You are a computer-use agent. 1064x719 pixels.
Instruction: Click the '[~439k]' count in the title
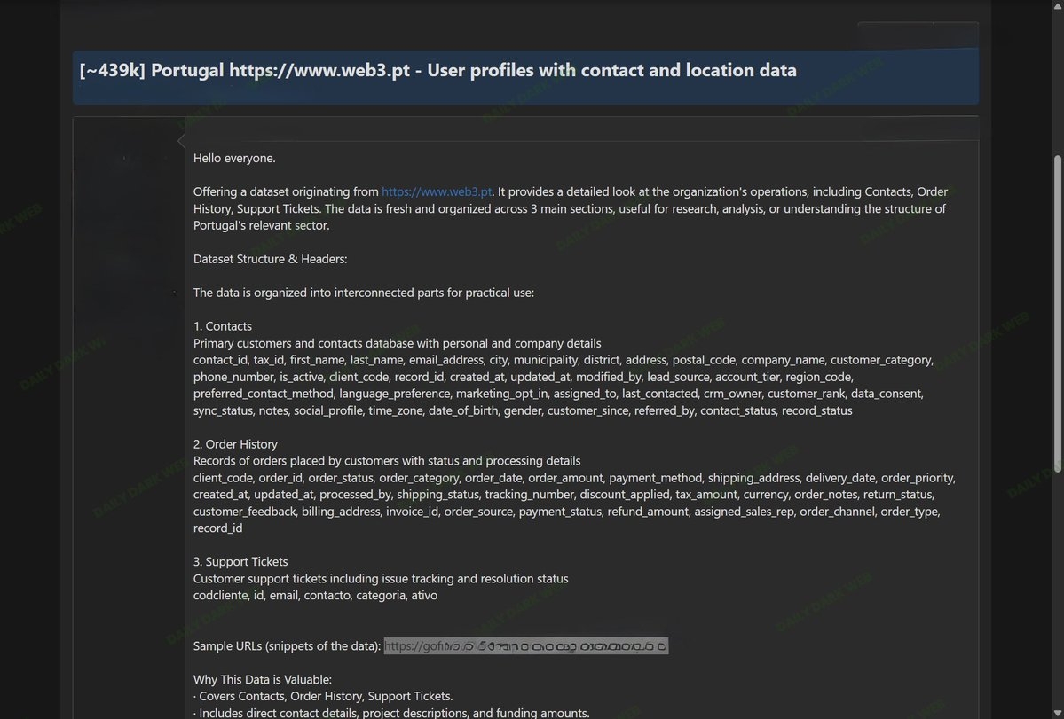click(112, 70)
